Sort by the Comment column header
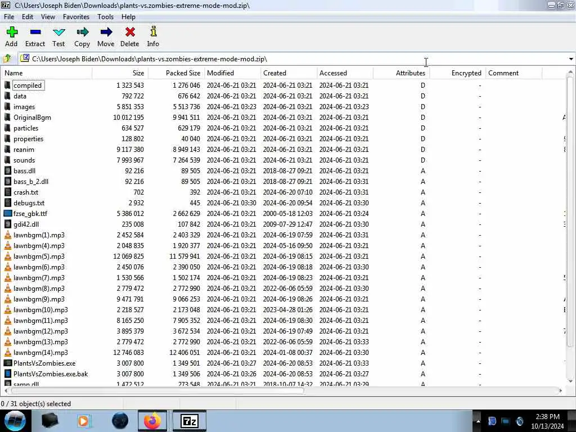The height and width of the screenshot is (432, 576). pyautogui.click(x=514, y=73)
